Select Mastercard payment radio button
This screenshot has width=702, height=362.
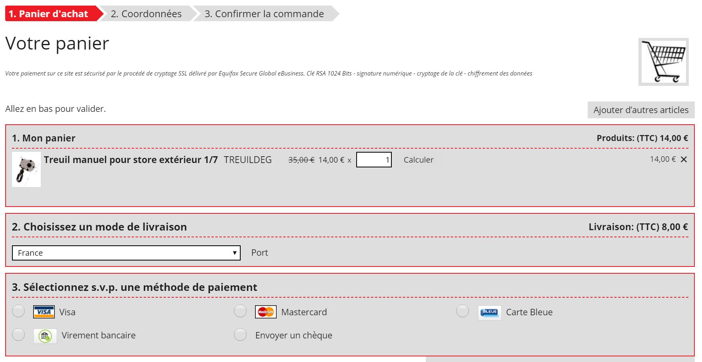[240, 311]
